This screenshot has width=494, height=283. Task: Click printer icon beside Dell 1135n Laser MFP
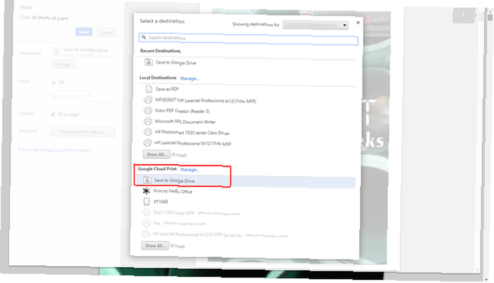click(146, 212)
